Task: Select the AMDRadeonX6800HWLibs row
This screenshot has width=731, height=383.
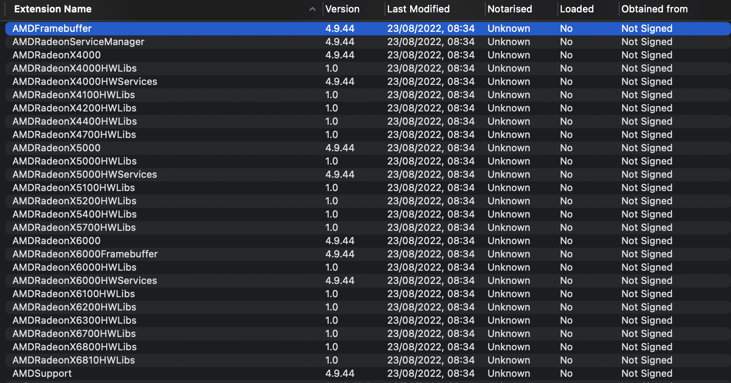Action: pyautogui.click(x=368, y=347)
